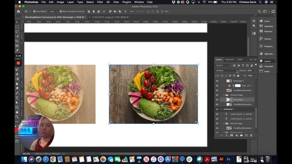The width and height of the screenshot is (292, 164).
Task: Open the Fill slider dropdown arrow
Action: [x=255, y=76]
